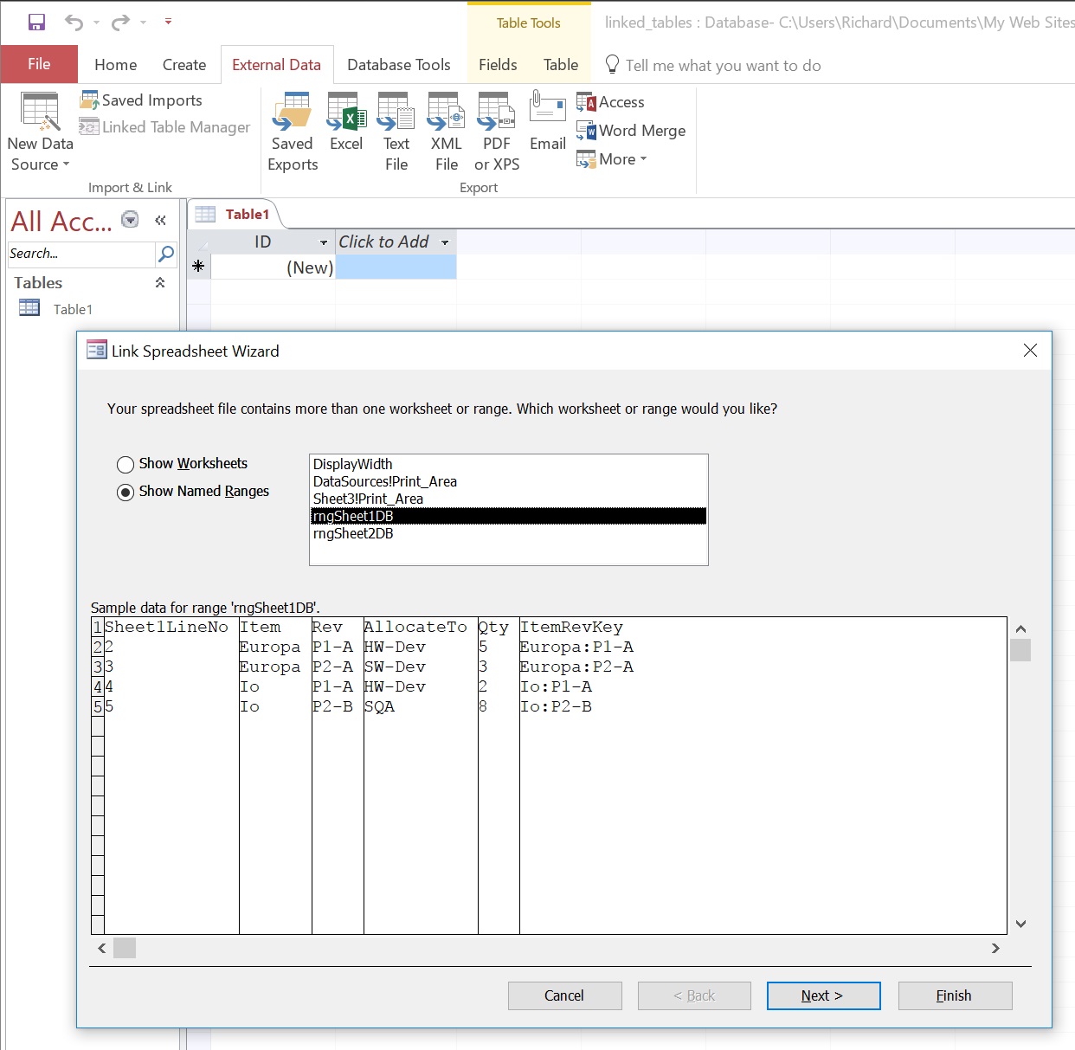Click the (New) ID cell

(273, 267)
